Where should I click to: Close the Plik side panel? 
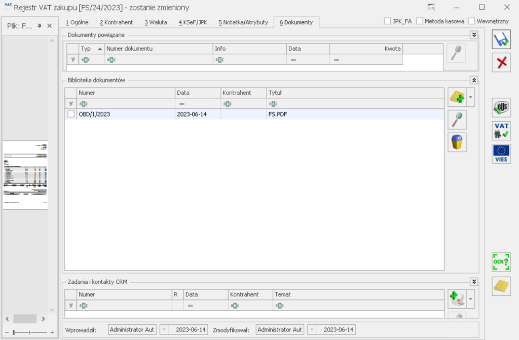click(x=49, y=26)
